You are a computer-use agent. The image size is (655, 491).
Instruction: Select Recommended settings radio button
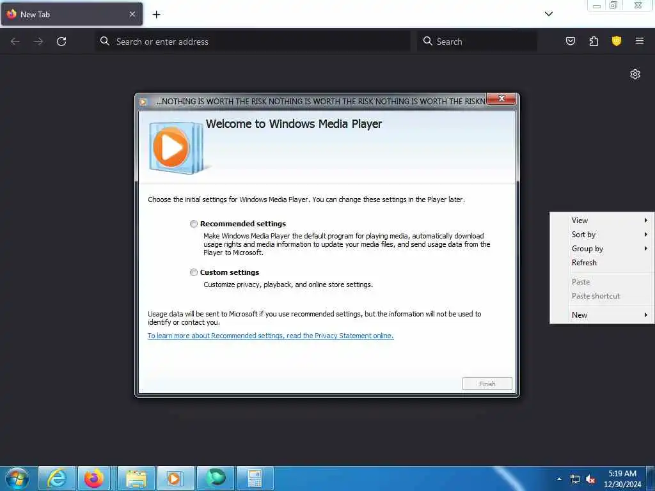pyautogui.click(x=193, y=224)
